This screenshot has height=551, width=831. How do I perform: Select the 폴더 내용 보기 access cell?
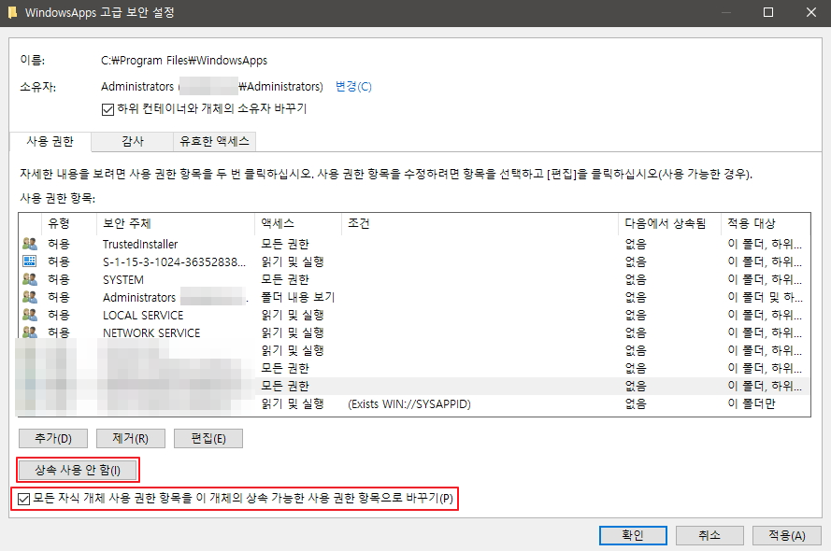(298, 297)
